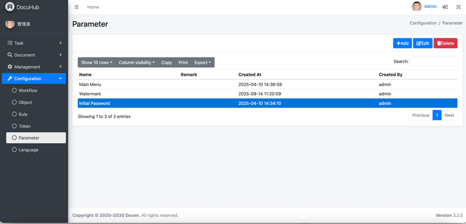
Task: Focus the Search input field
Action: (434, 61)
